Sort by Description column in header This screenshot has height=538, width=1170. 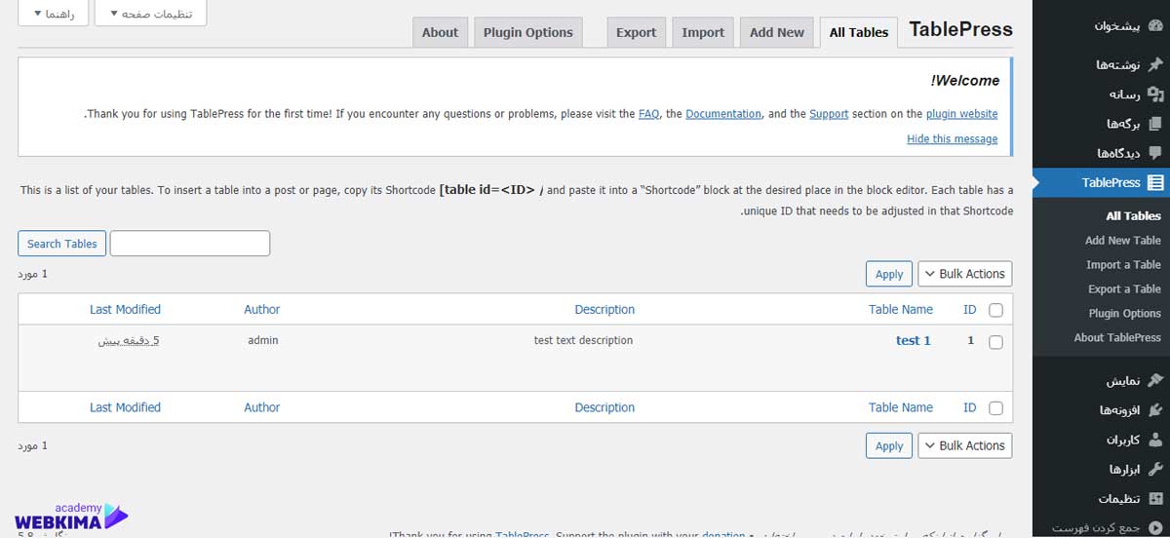coord(604,310)
